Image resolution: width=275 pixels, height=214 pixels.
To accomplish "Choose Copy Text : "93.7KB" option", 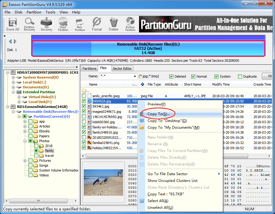I will (x=180, y=194).
